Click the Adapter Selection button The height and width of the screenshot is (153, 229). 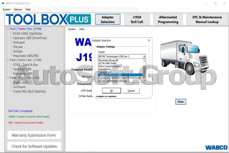(108, 19)
